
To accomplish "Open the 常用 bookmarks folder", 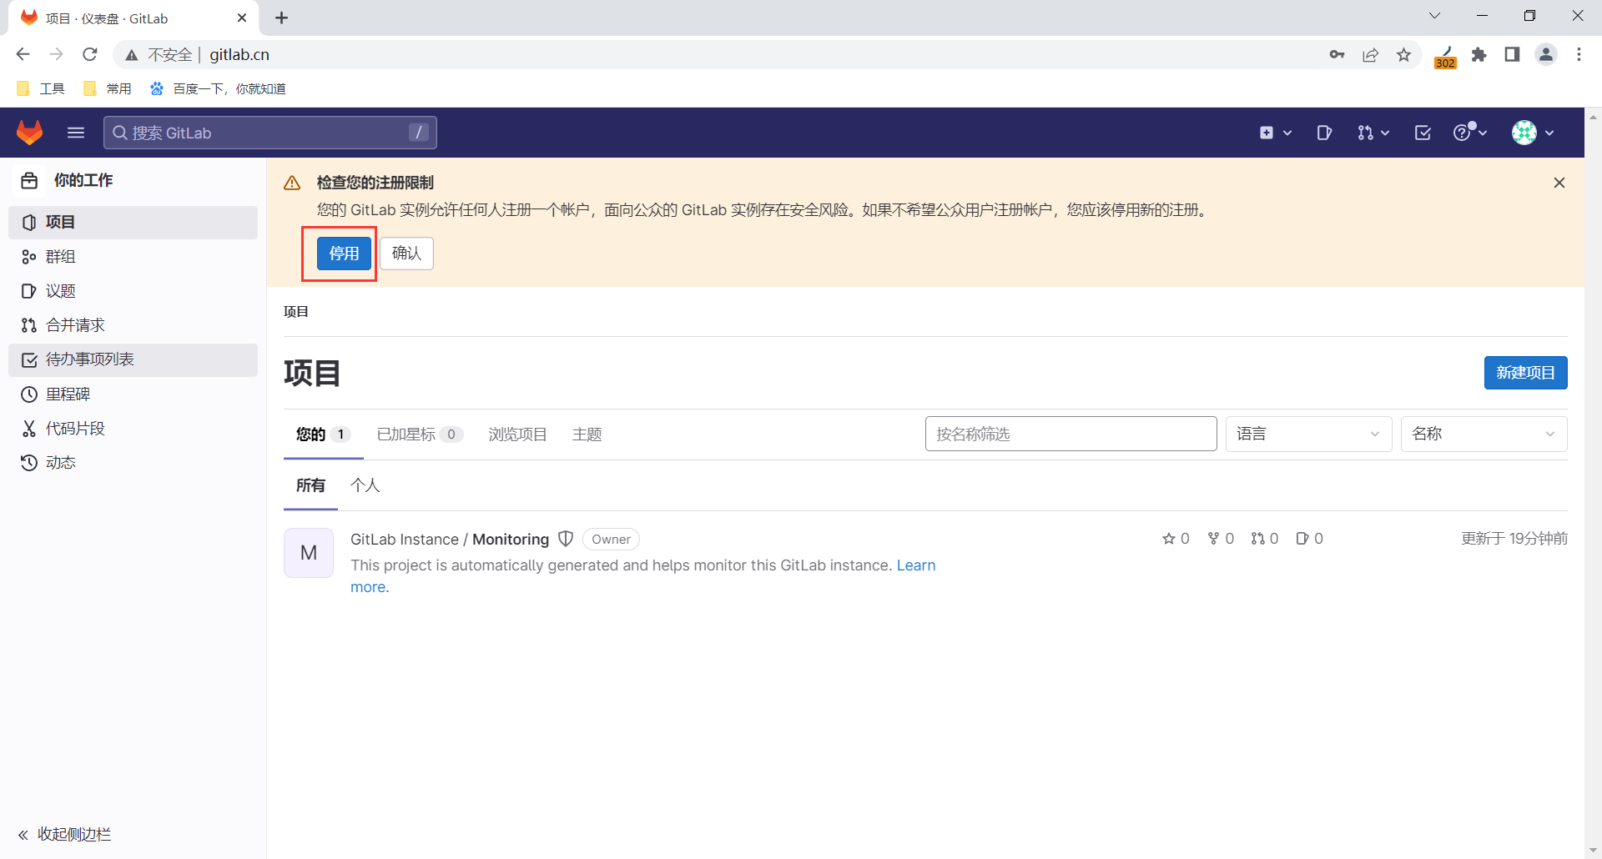I will [107, 89].
